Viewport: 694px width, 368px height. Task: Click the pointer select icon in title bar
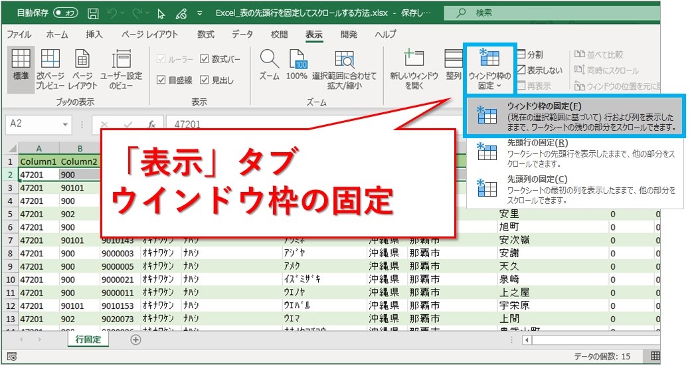click(161, 14)
